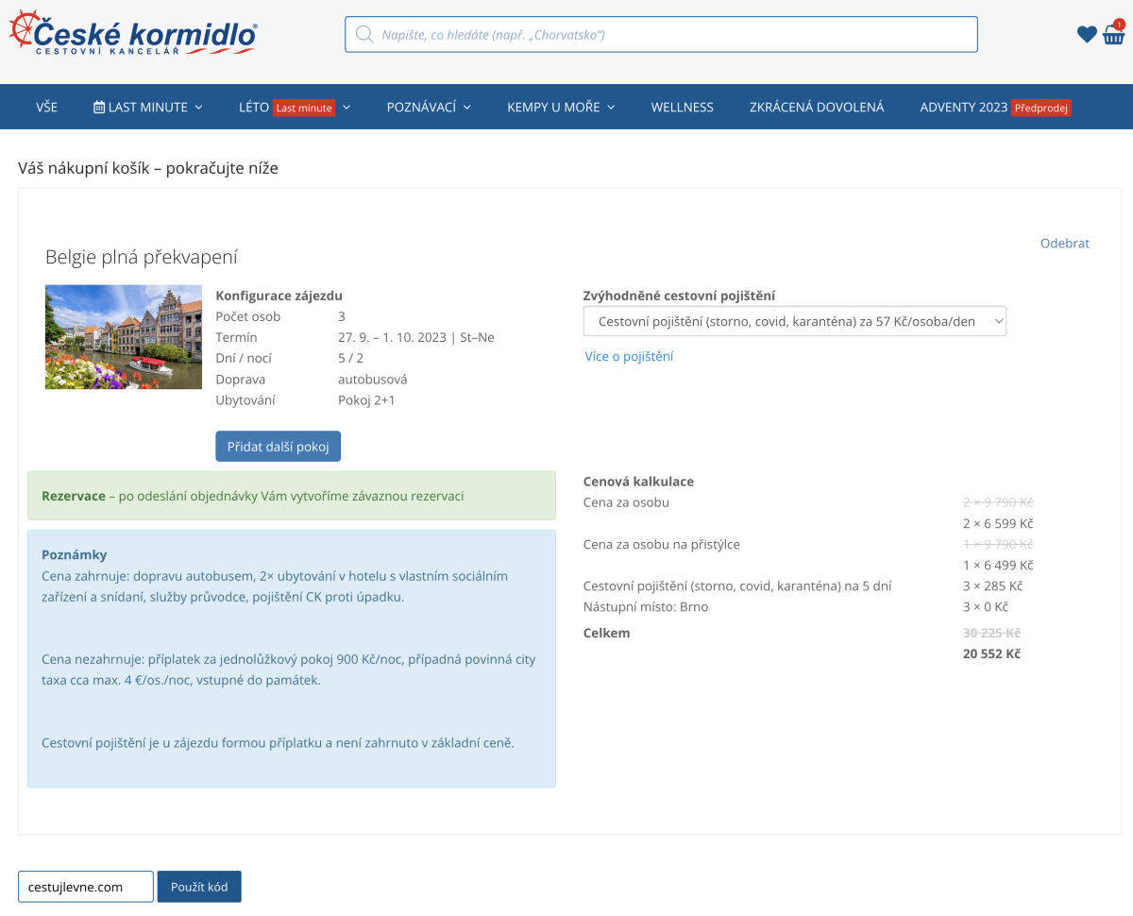Open the Více o pojištění link
This screenshot has height=916, width=1133.
point(629,356)
